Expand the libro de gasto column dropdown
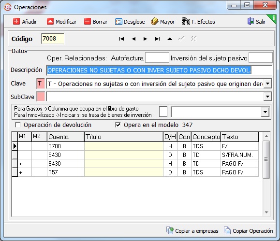Viewport: 280px width, 241px height. point(265,112)
